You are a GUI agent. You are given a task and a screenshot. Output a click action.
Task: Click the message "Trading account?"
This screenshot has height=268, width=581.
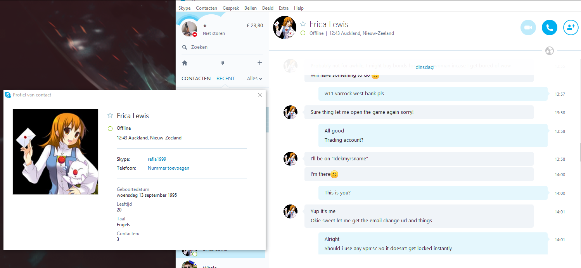tap(344, 140)
